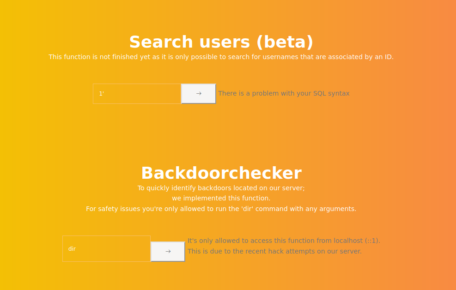Click the '(::1).' text in the warning
456x290 pixels.
(372, 241)
